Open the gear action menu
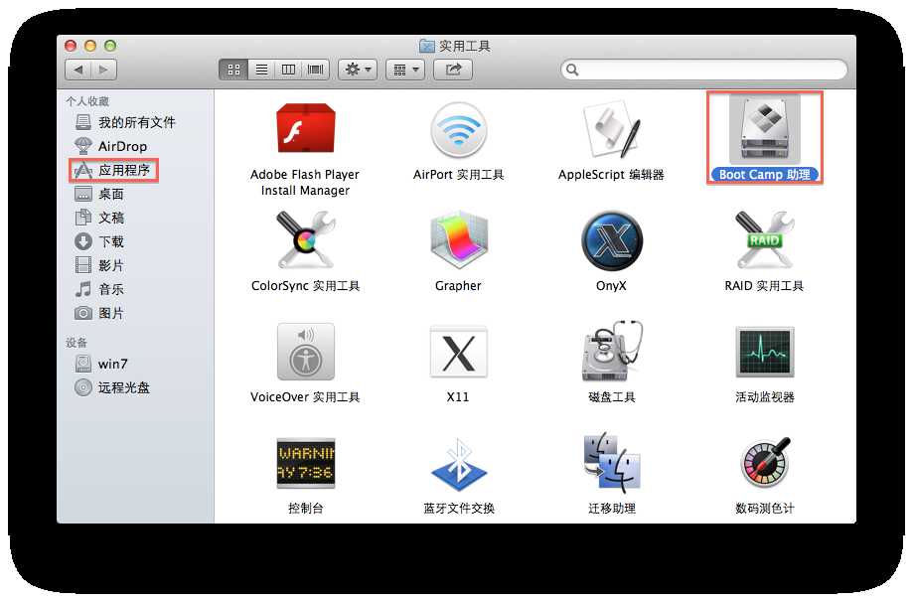913x602 pixels. tap(358, 70)
